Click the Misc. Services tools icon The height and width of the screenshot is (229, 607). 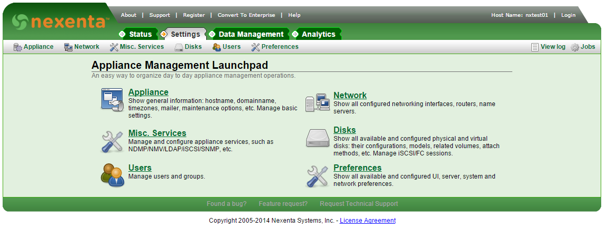(112, 141)
